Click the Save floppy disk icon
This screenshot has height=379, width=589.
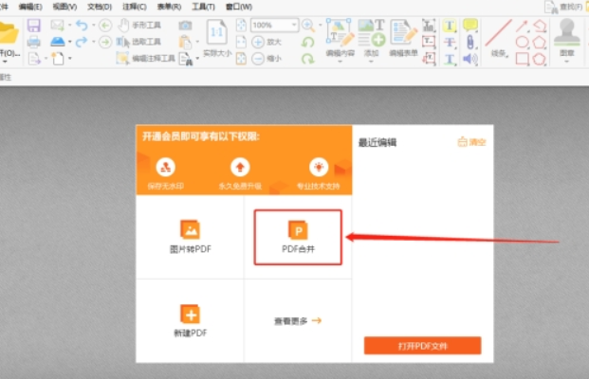pyautogui.click(x=34, y=26)
